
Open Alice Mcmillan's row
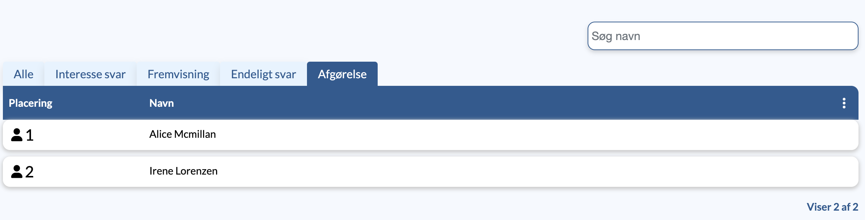431,135
